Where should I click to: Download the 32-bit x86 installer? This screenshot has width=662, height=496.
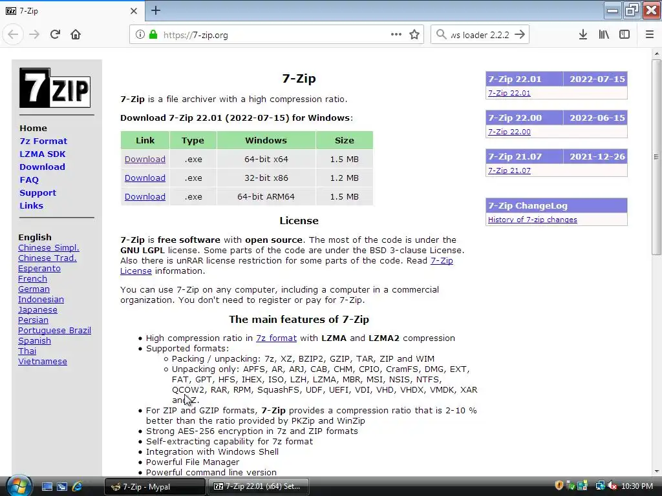click(145, 178)
